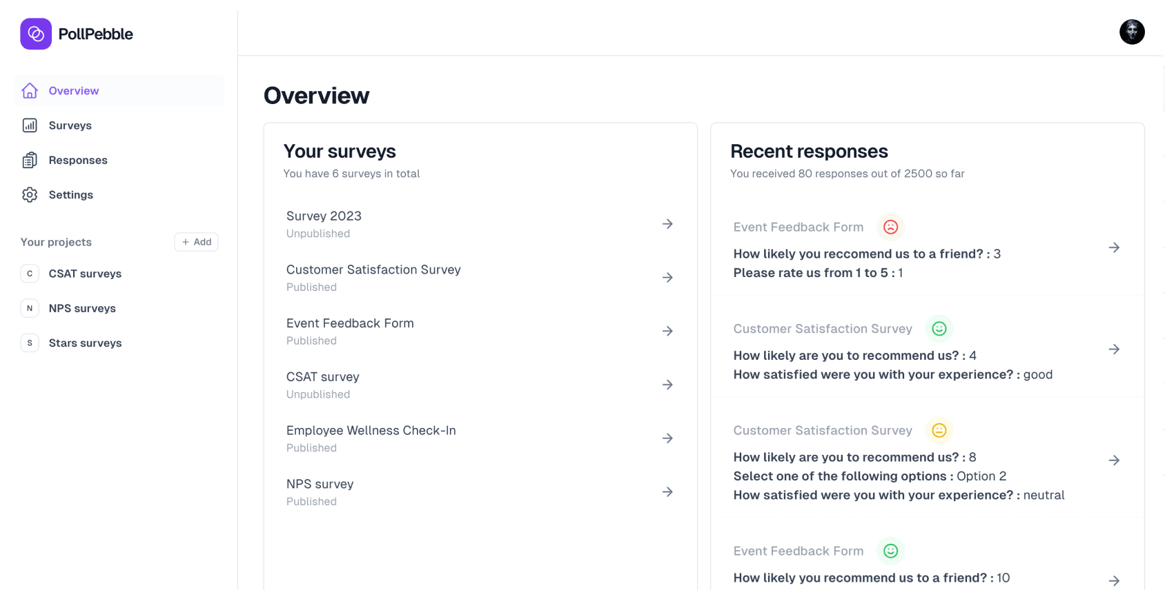This screenshot has height=590, width=1165.
Task: Open the Customer Satisfaction Survey link
Action: 373,270
